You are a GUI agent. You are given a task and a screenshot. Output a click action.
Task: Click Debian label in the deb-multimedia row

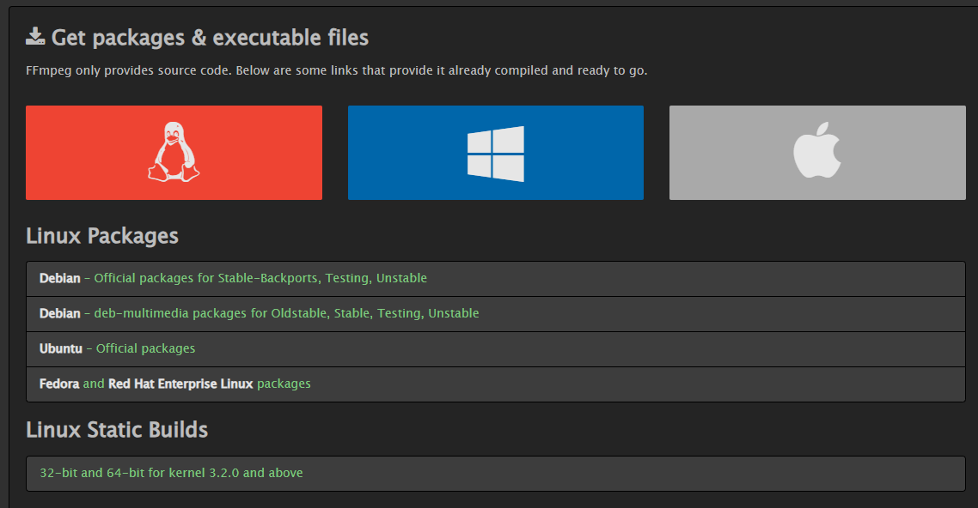[x=60, y=313]
